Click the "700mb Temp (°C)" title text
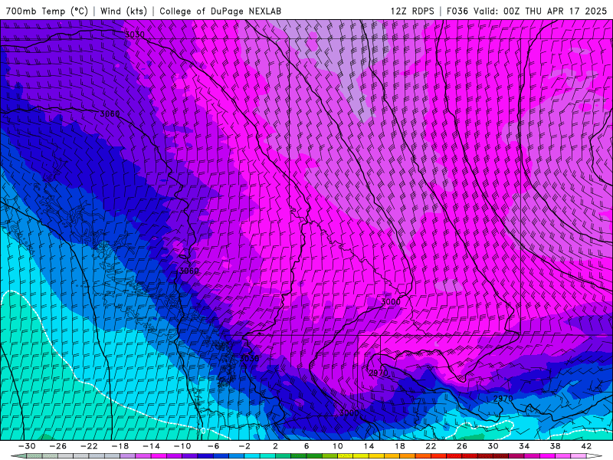613x460 pixels. point(47,11)
